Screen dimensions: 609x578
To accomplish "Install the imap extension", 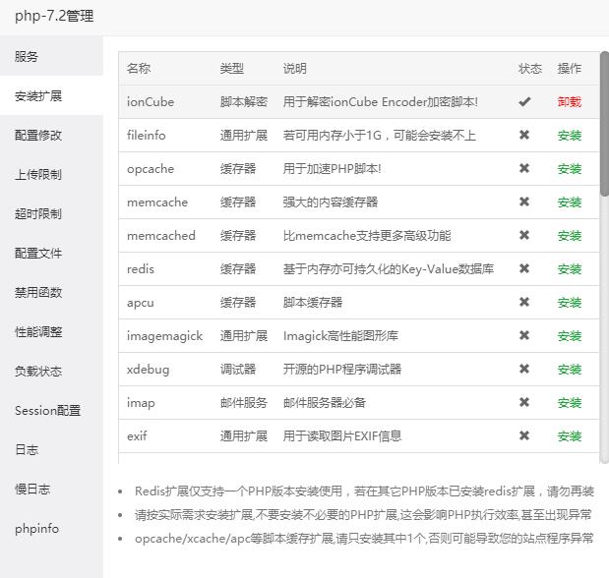I will (x=570, y=403).
